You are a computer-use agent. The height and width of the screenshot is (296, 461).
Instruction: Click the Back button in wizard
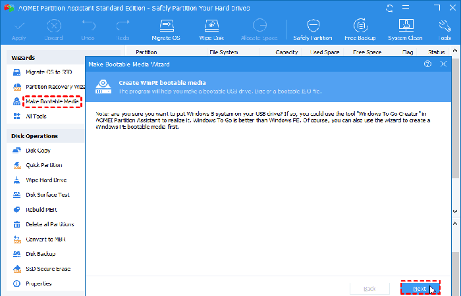click(x=370, y=288)
